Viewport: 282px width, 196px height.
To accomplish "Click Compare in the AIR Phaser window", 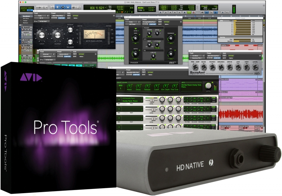I will pos(153,24).
